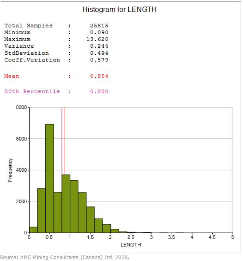This screenshot has height=261, width=243.
Task: Click the Coeff.Variation value 0.579
Action: [99, 60]
